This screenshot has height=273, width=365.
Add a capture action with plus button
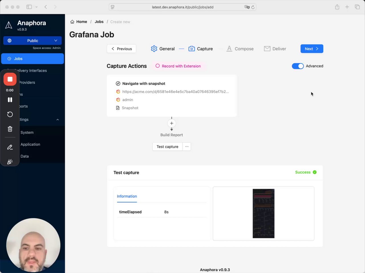[172, 123]
